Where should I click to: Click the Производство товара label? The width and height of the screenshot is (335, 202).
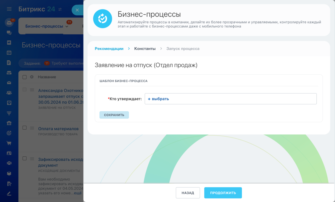tap(58, 134)
